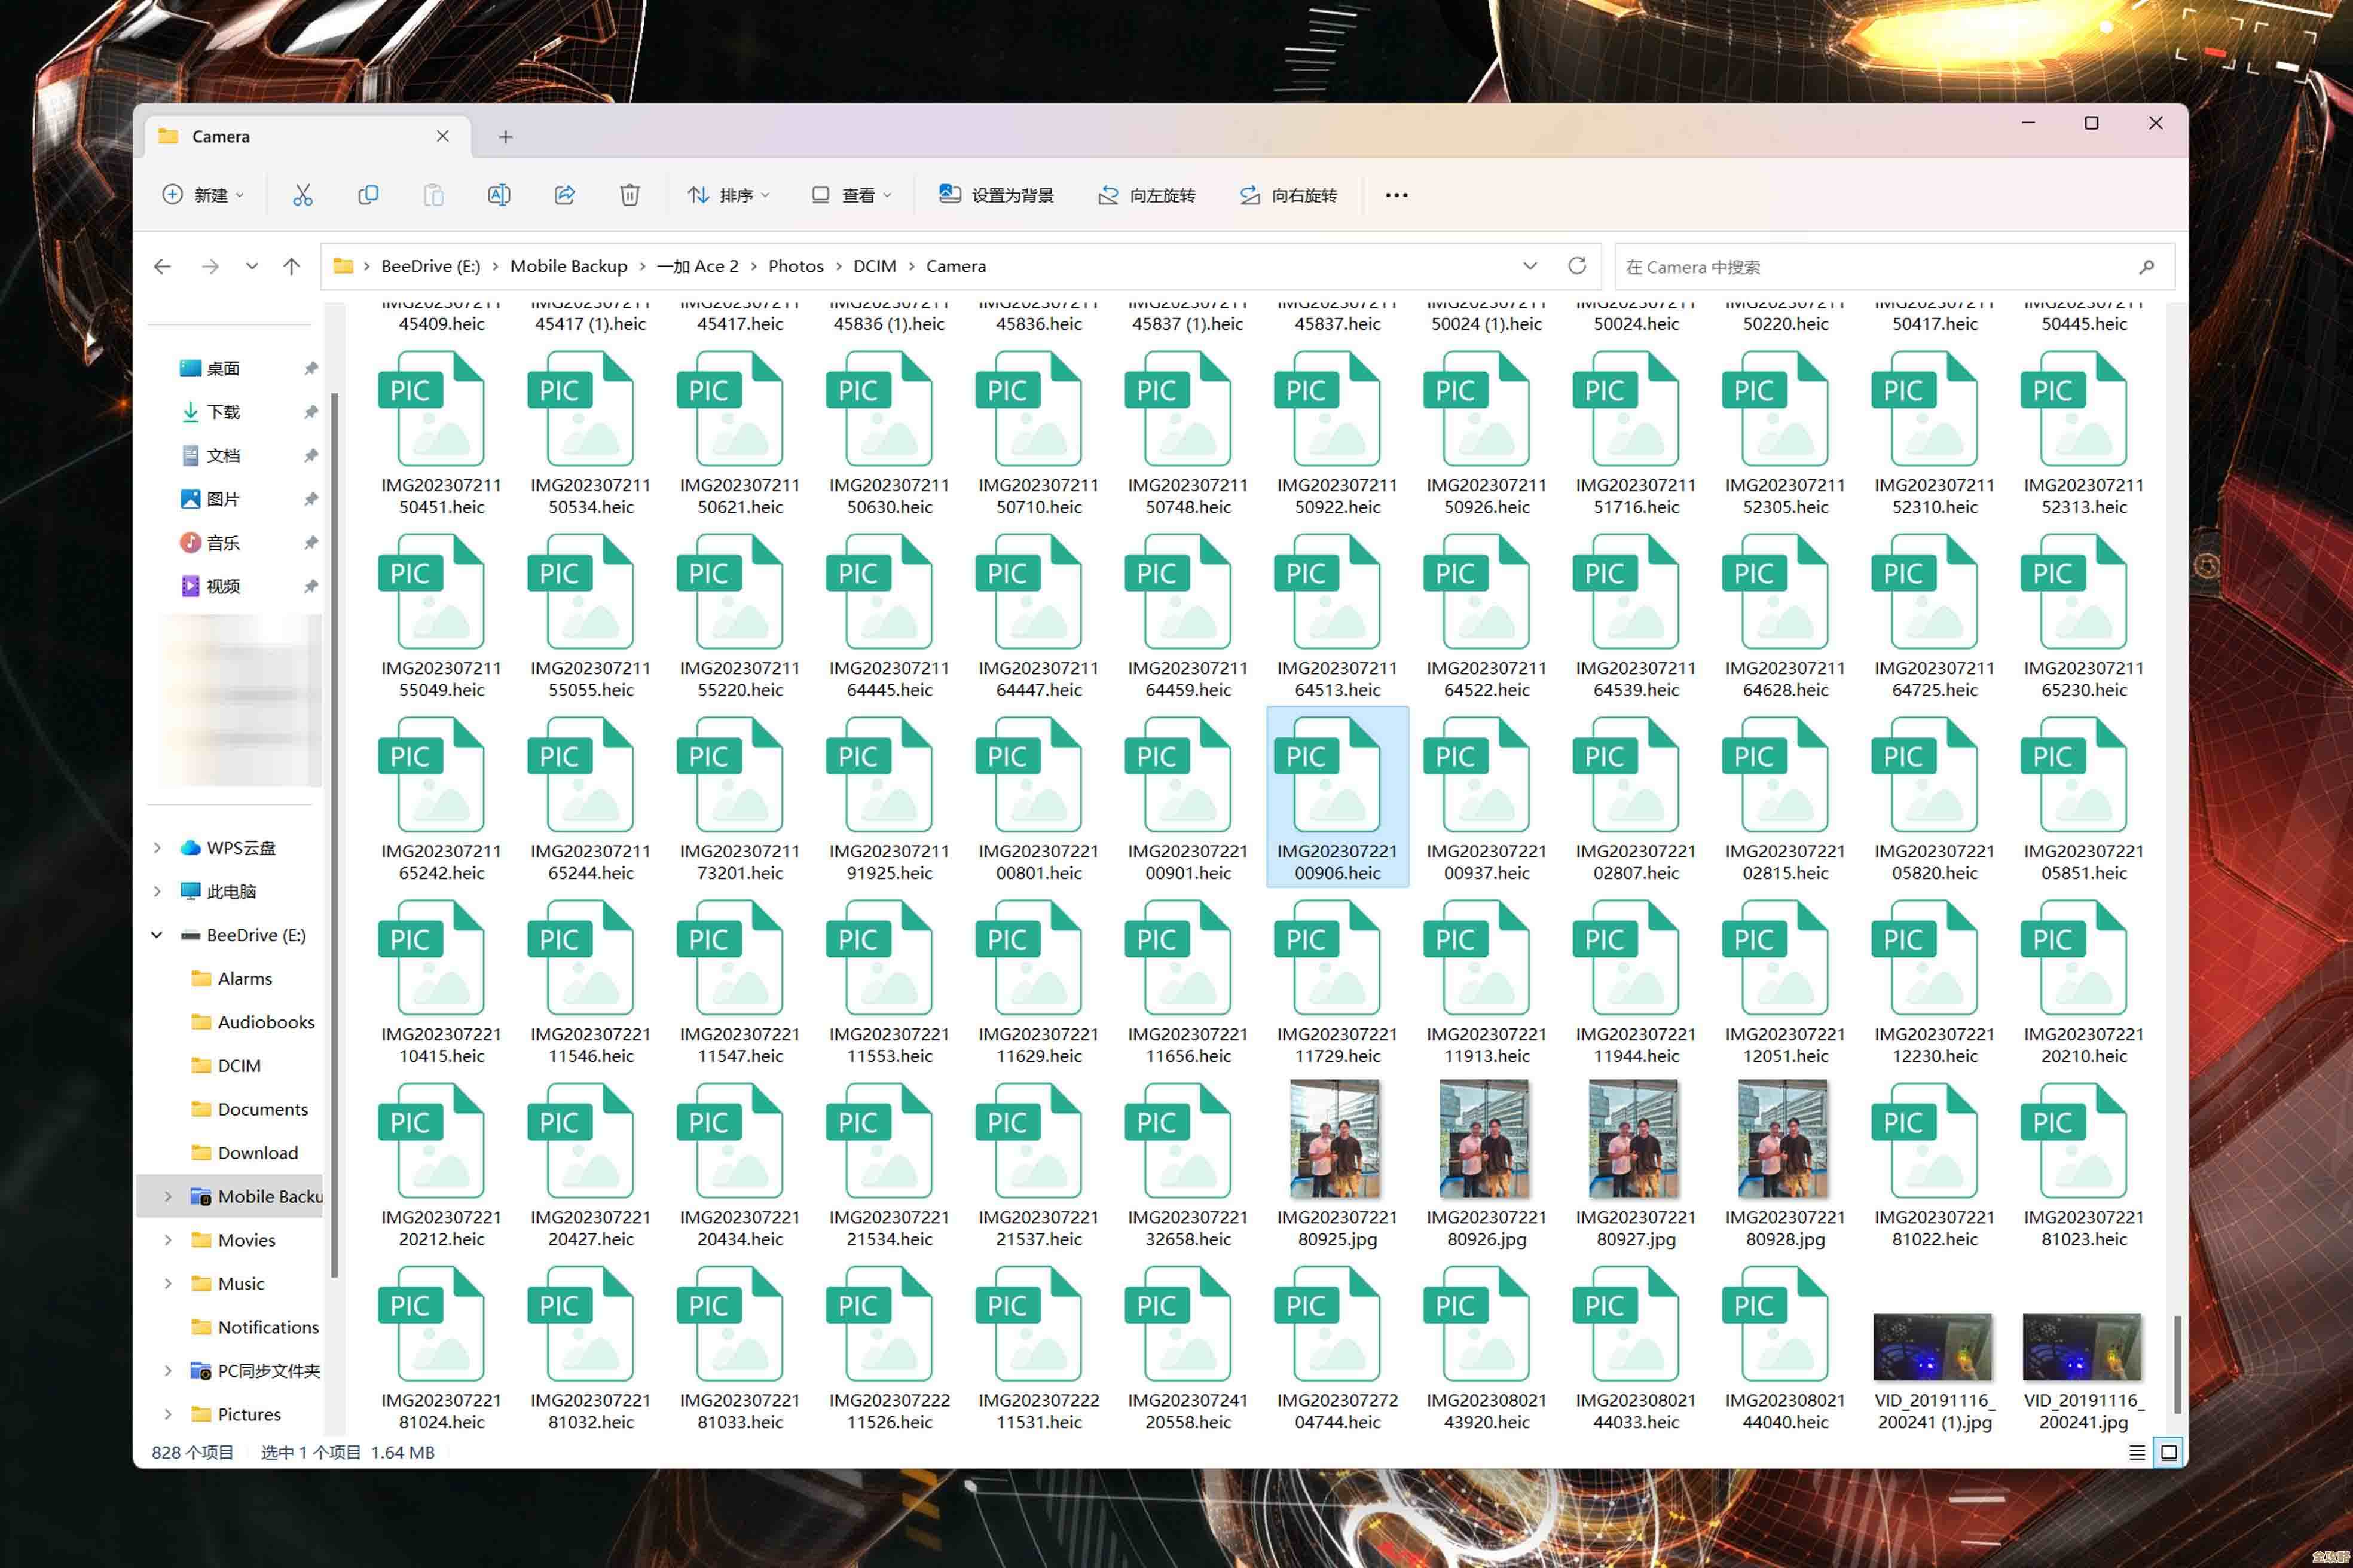Unpin the 桌面 quick access item
The height and width of the screenshot is (1568, 2353).
pos(311,369)
